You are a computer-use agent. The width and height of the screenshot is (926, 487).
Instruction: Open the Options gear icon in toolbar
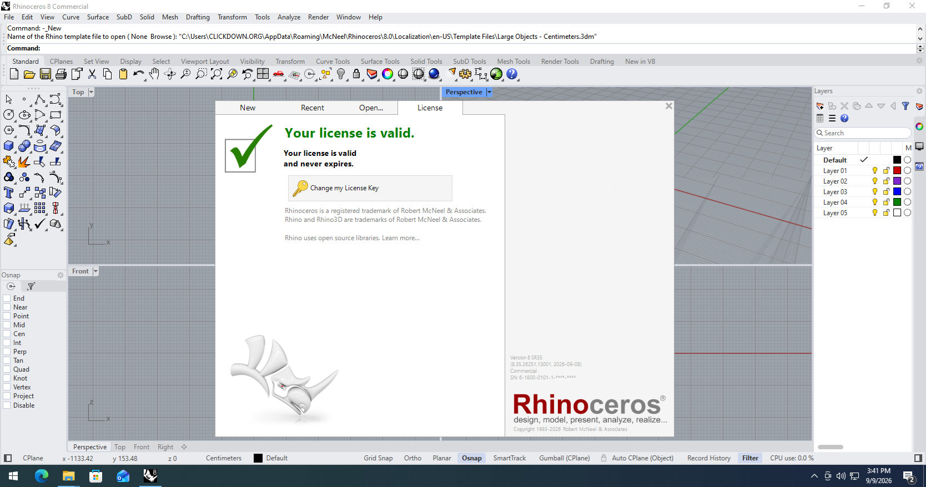(465, 74)
